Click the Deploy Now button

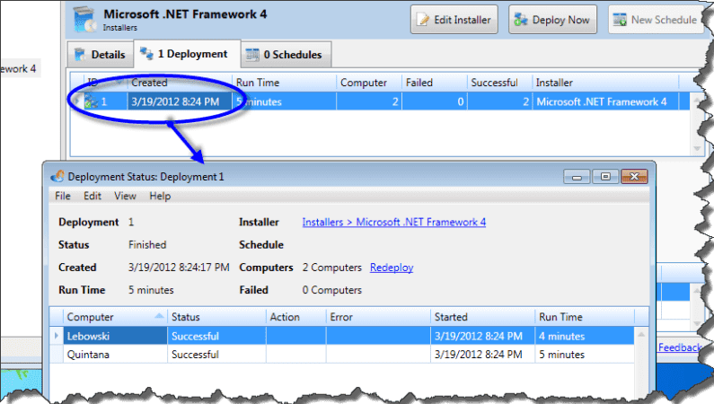pos(552,20)
